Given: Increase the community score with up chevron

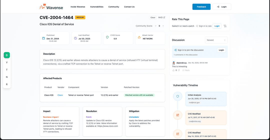Looking at the screenshot, I should [163, 26].
